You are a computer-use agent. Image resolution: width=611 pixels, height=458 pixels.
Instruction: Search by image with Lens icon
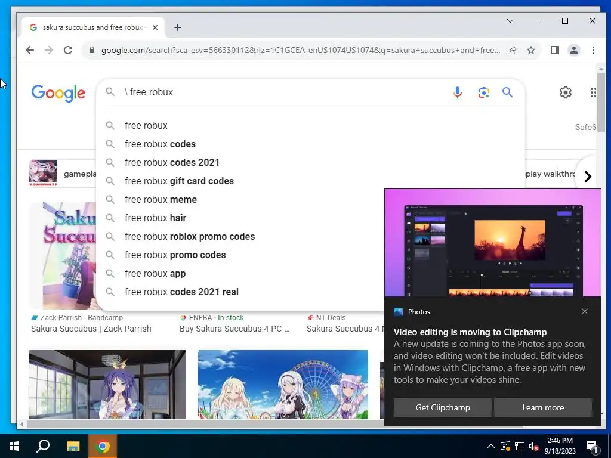click(483, 92)
